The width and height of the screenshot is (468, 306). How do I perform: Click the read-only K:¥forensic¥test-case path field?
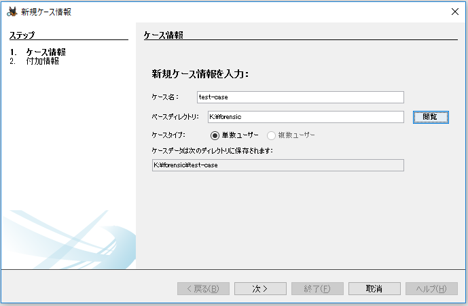(x=278, y=165)
